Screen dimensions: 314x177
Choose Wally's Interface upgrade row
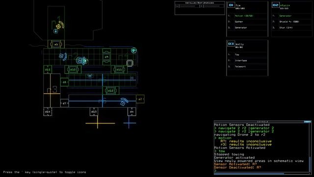tap(247, 60)
